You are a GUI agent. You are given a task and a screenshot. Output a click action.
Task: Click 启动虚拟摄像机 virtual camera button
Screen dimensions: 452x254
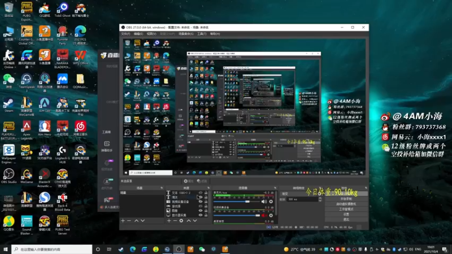coord(346,204)
